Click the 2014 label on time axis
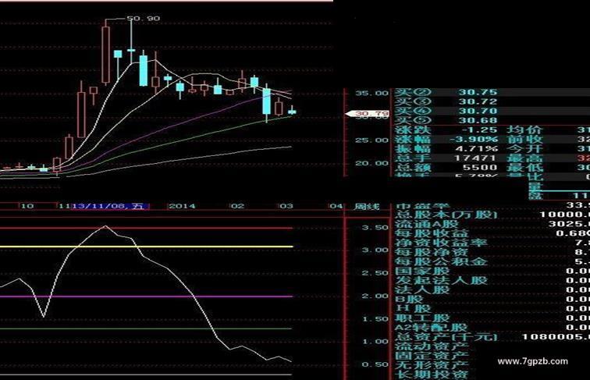590x380 pixels. [x=182, y=206]
